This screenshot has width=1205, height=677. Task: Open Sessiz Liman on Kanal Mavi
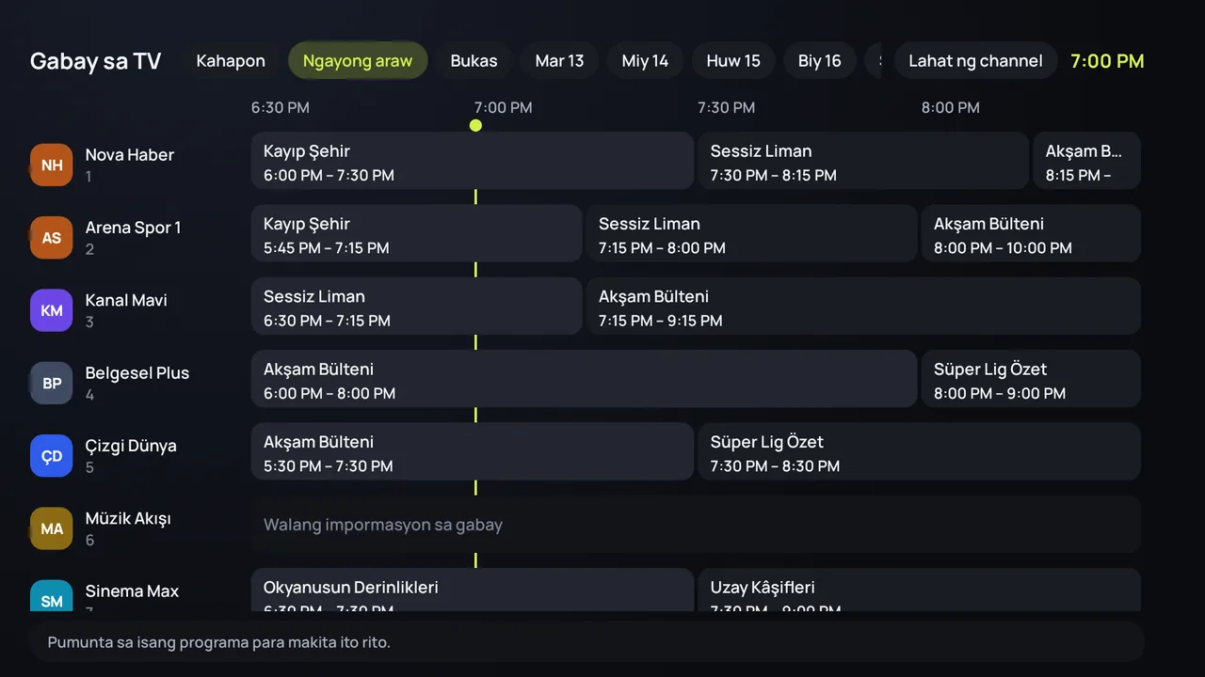(416, 306)
